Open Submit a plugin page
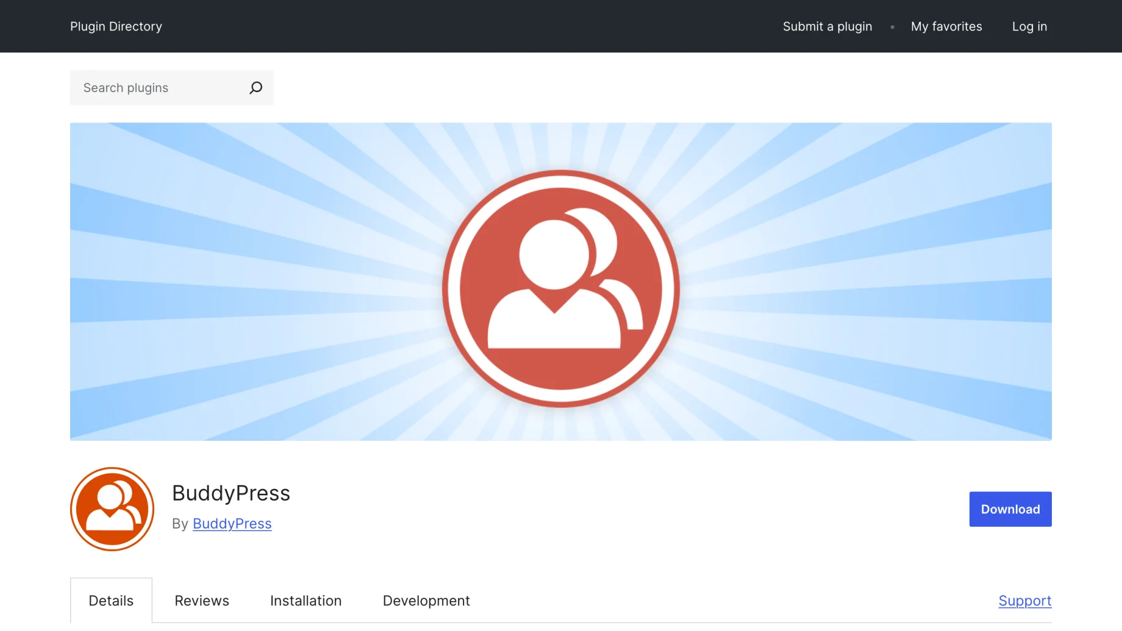Screen dimensions: 1122x631 click(827, 26)
